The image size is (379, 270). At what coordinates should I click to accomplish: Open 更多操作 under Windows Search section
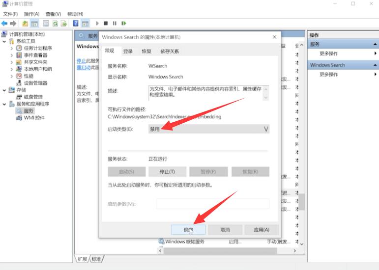[x=329, y=74]
